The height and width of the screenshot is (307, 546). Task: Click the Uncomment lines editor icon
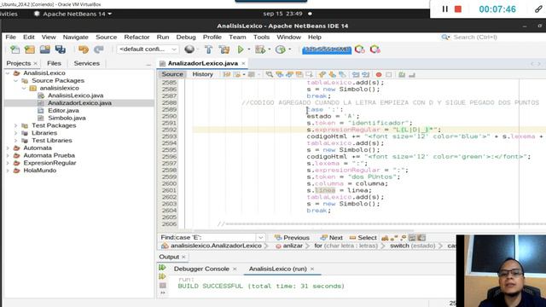tap(412, 74)
